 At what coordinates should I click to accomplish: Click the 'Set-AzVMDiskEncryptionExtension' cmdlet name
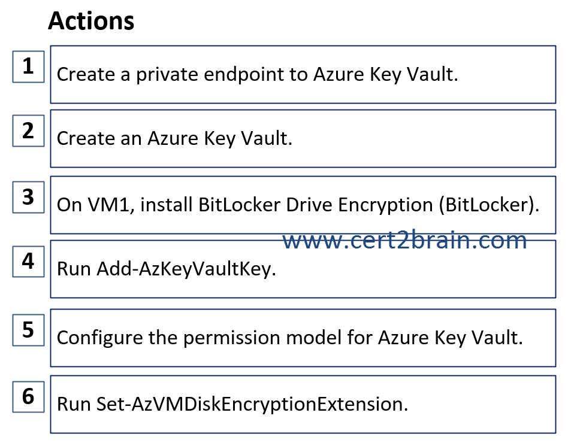coord(252,404)
